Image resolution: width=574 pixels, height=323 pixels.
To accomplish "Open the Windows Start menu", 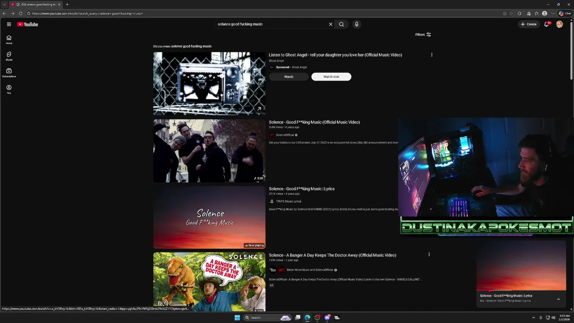I will [x=237, y=318].
